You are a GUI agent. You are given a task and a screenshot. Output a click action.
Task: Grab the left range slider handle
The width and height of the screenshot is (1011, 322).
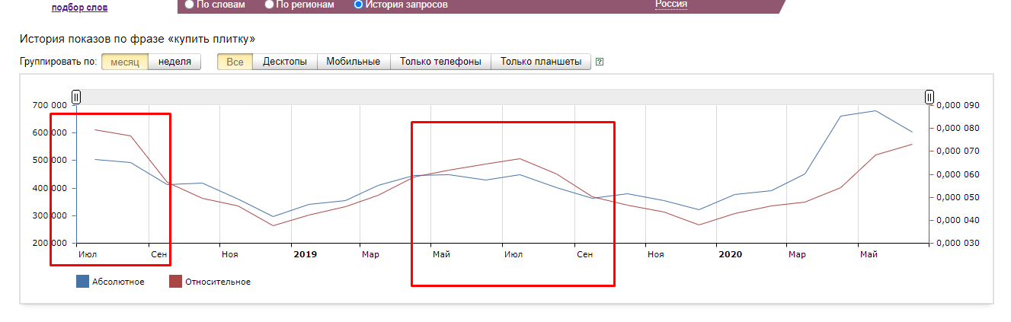[76, 97]
